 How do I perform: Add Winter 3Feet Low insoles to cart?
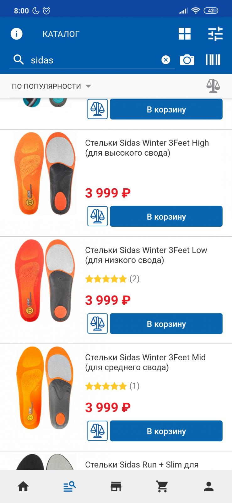(x=166, y=323)
